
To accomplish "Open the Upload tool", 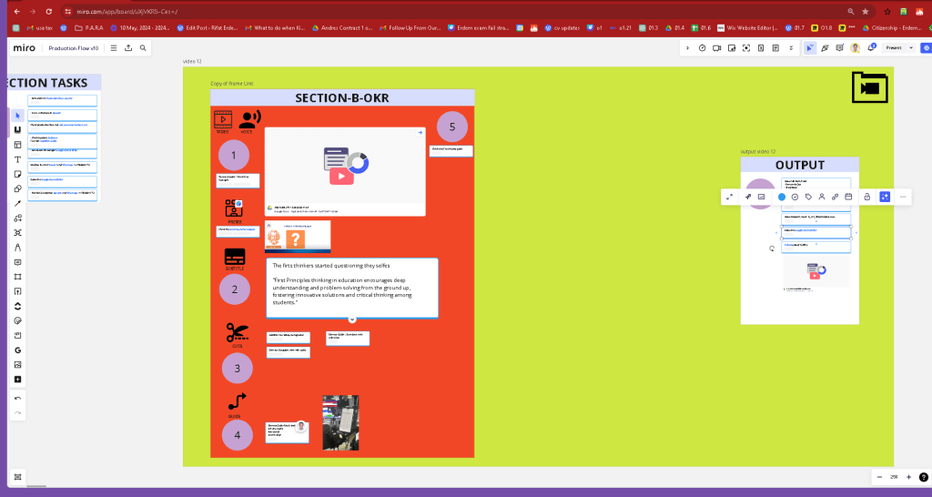I will (x=18, y=291).
